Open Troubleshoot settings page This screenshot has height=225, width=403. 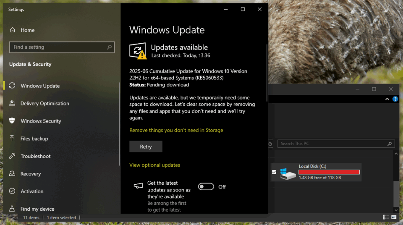[x=61, y=156]
